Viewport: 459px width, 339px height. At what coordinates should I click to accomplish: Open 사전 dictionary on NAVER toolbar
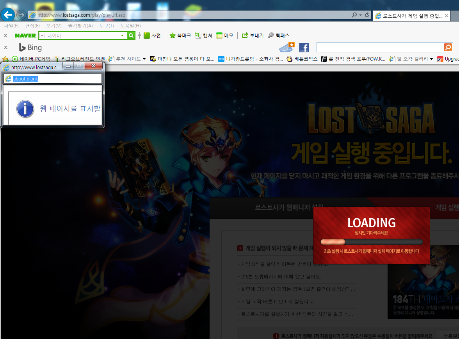tap(152, 36)
